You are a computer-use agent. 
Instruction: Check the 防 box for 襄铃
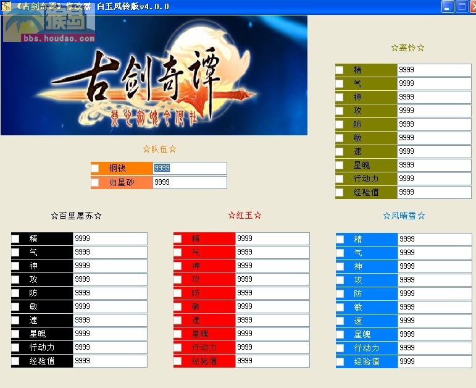point(340,124)
